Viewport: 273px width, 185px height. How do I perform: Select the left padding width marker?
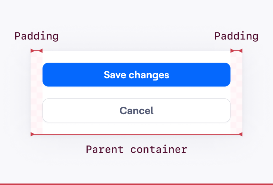click(x=37, y=51)
